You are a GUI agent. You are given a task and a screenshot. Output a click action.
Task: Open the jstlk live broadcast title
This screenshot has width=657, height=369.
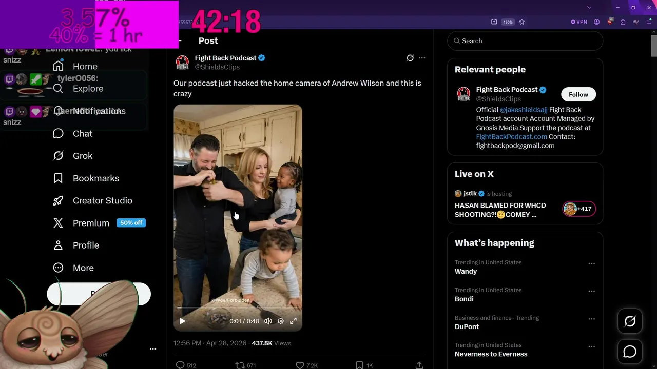(x=500, y=210)
